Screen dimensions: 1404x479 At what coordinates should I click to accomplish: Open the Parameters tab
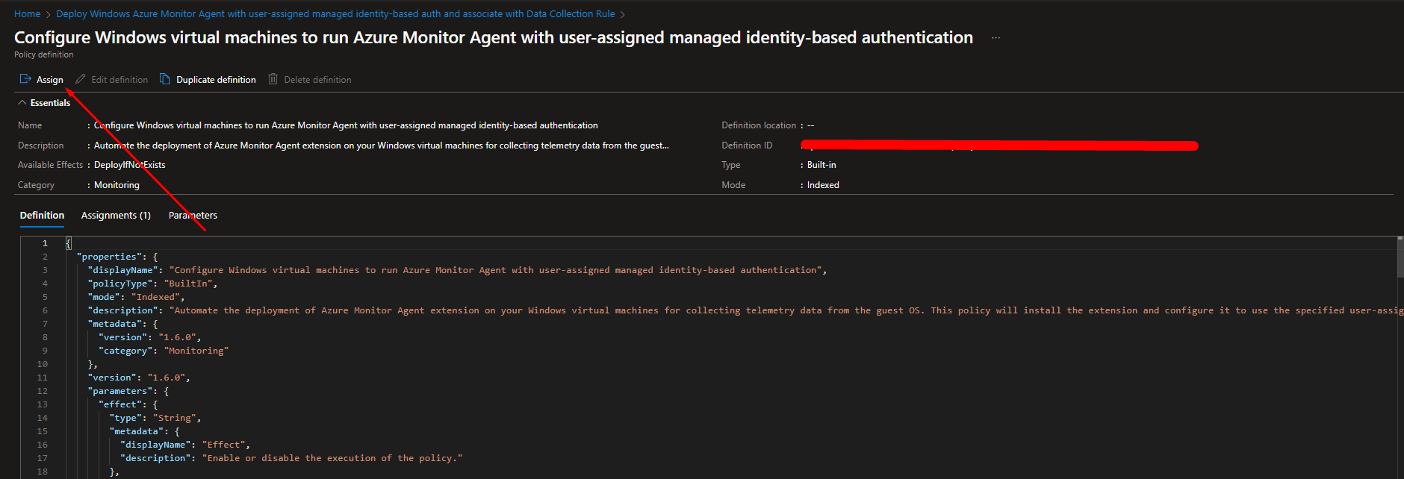pos(193,216)
